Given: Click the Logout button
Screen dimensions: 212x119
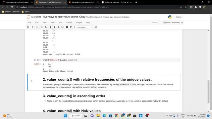Looking at the screenshot, I should tap(179, 17).
